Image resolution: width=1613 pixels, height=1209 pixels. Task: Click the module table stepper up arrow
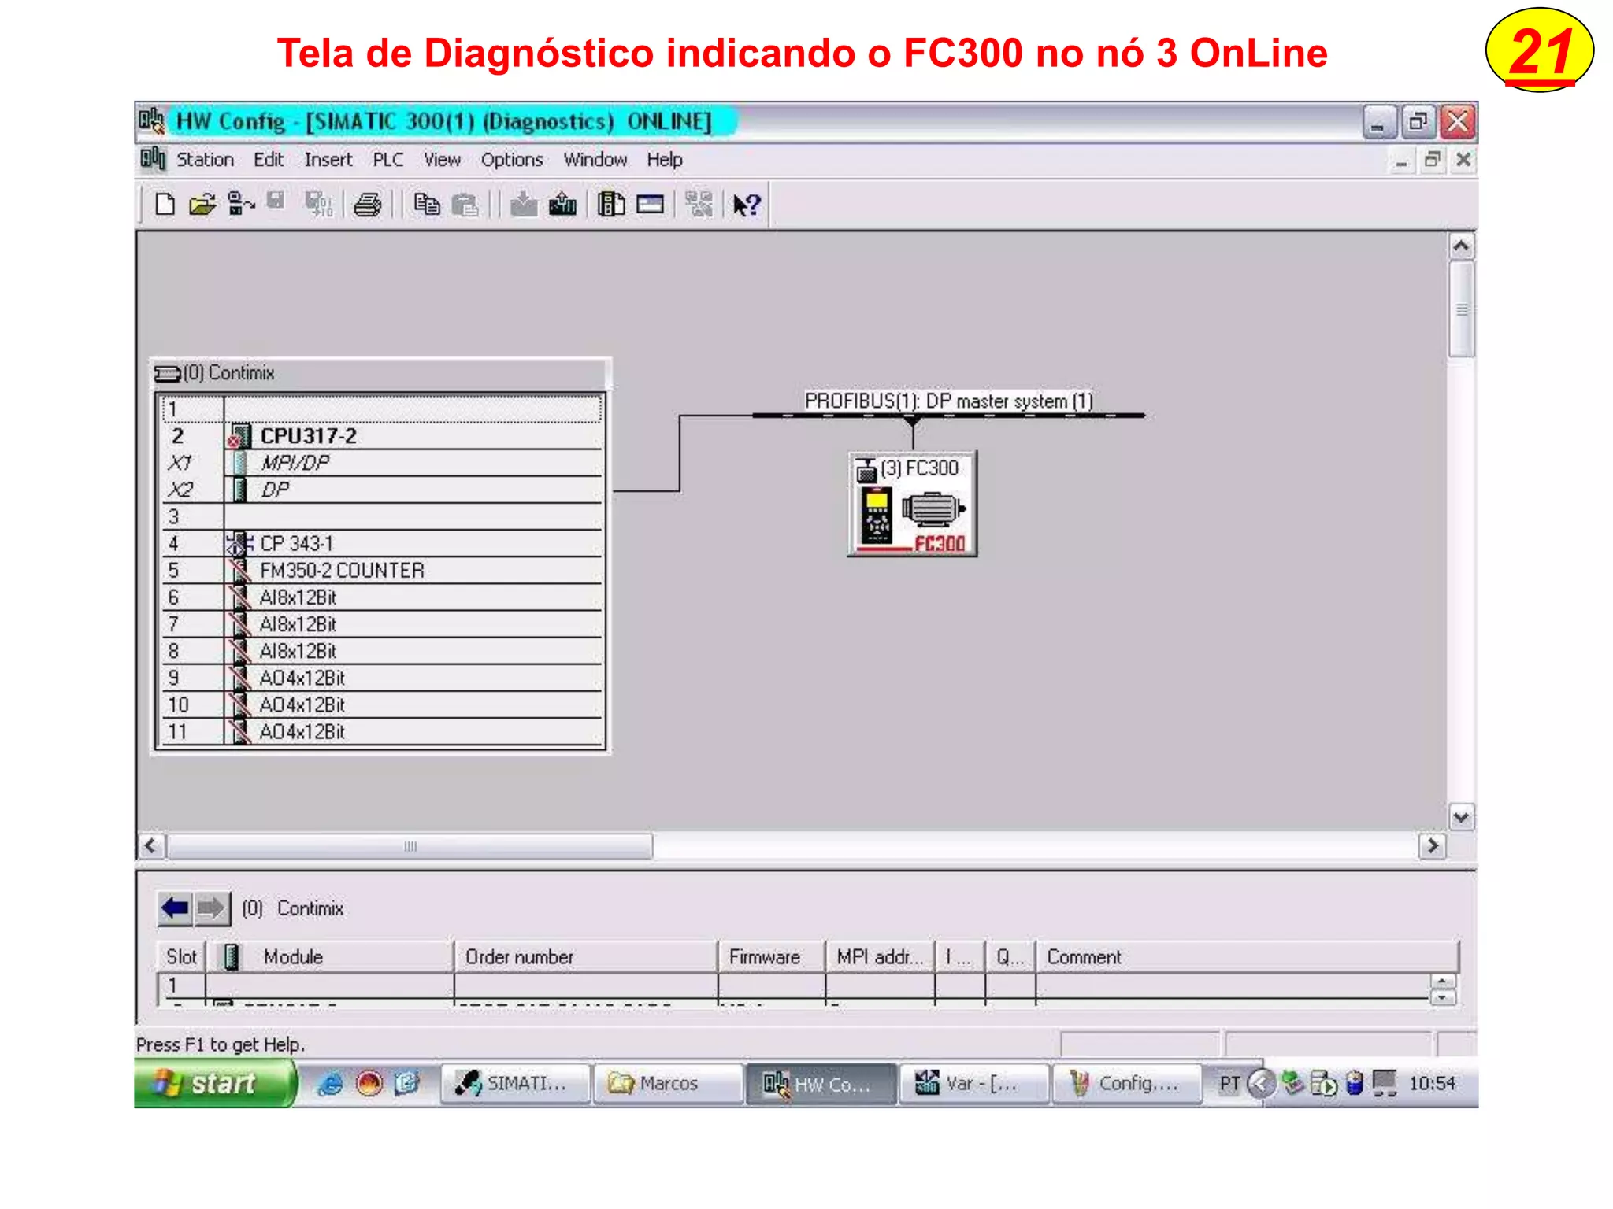(1443, 982)
